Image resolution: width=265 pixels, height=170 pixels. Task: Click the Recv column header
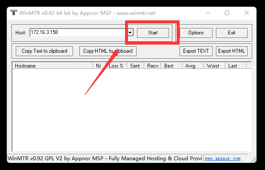point(153,65)
